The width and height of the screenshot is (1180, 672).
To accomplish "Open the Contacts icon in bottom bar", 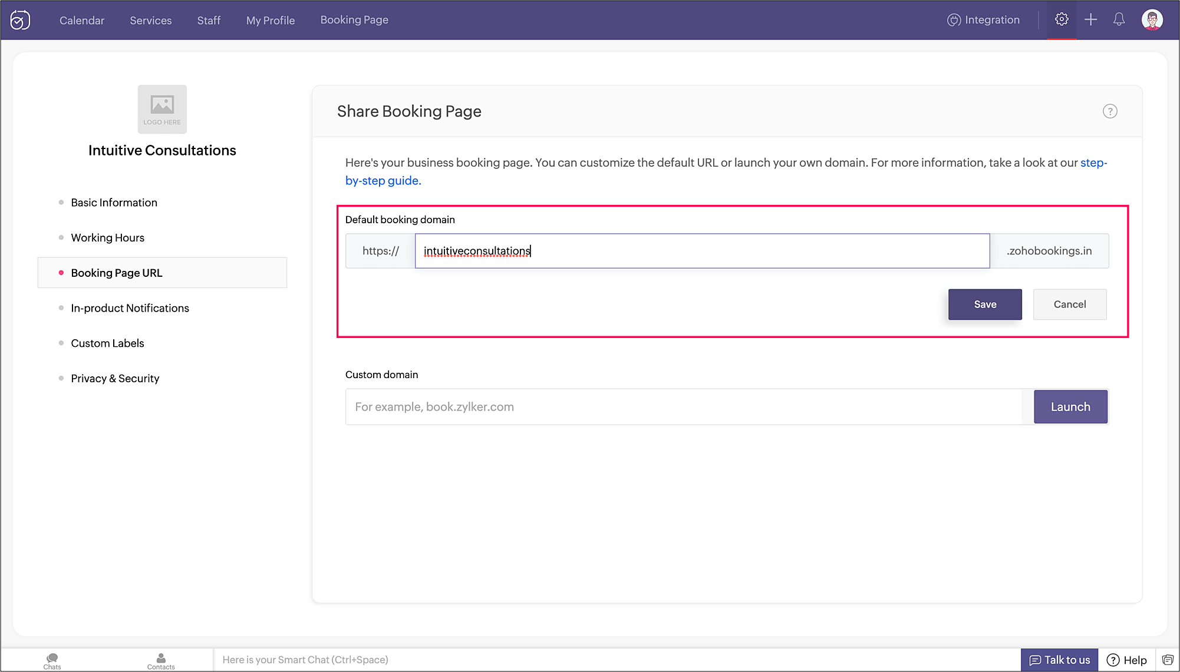I will pos(161,661).
